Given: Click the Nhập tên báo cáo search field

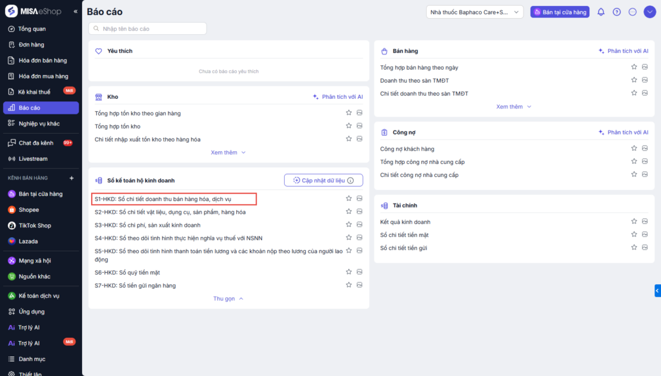Looking at the screenshot, I should pyautogui.click(x=148, y=28).
